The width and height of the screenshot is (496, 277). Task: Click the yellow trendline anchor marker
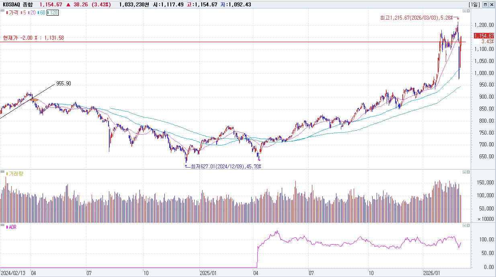point(34,99)
